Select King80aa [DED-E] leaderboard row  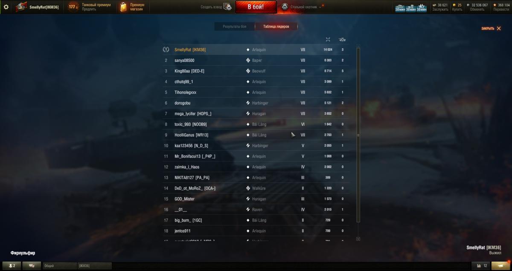pos(256,71)
